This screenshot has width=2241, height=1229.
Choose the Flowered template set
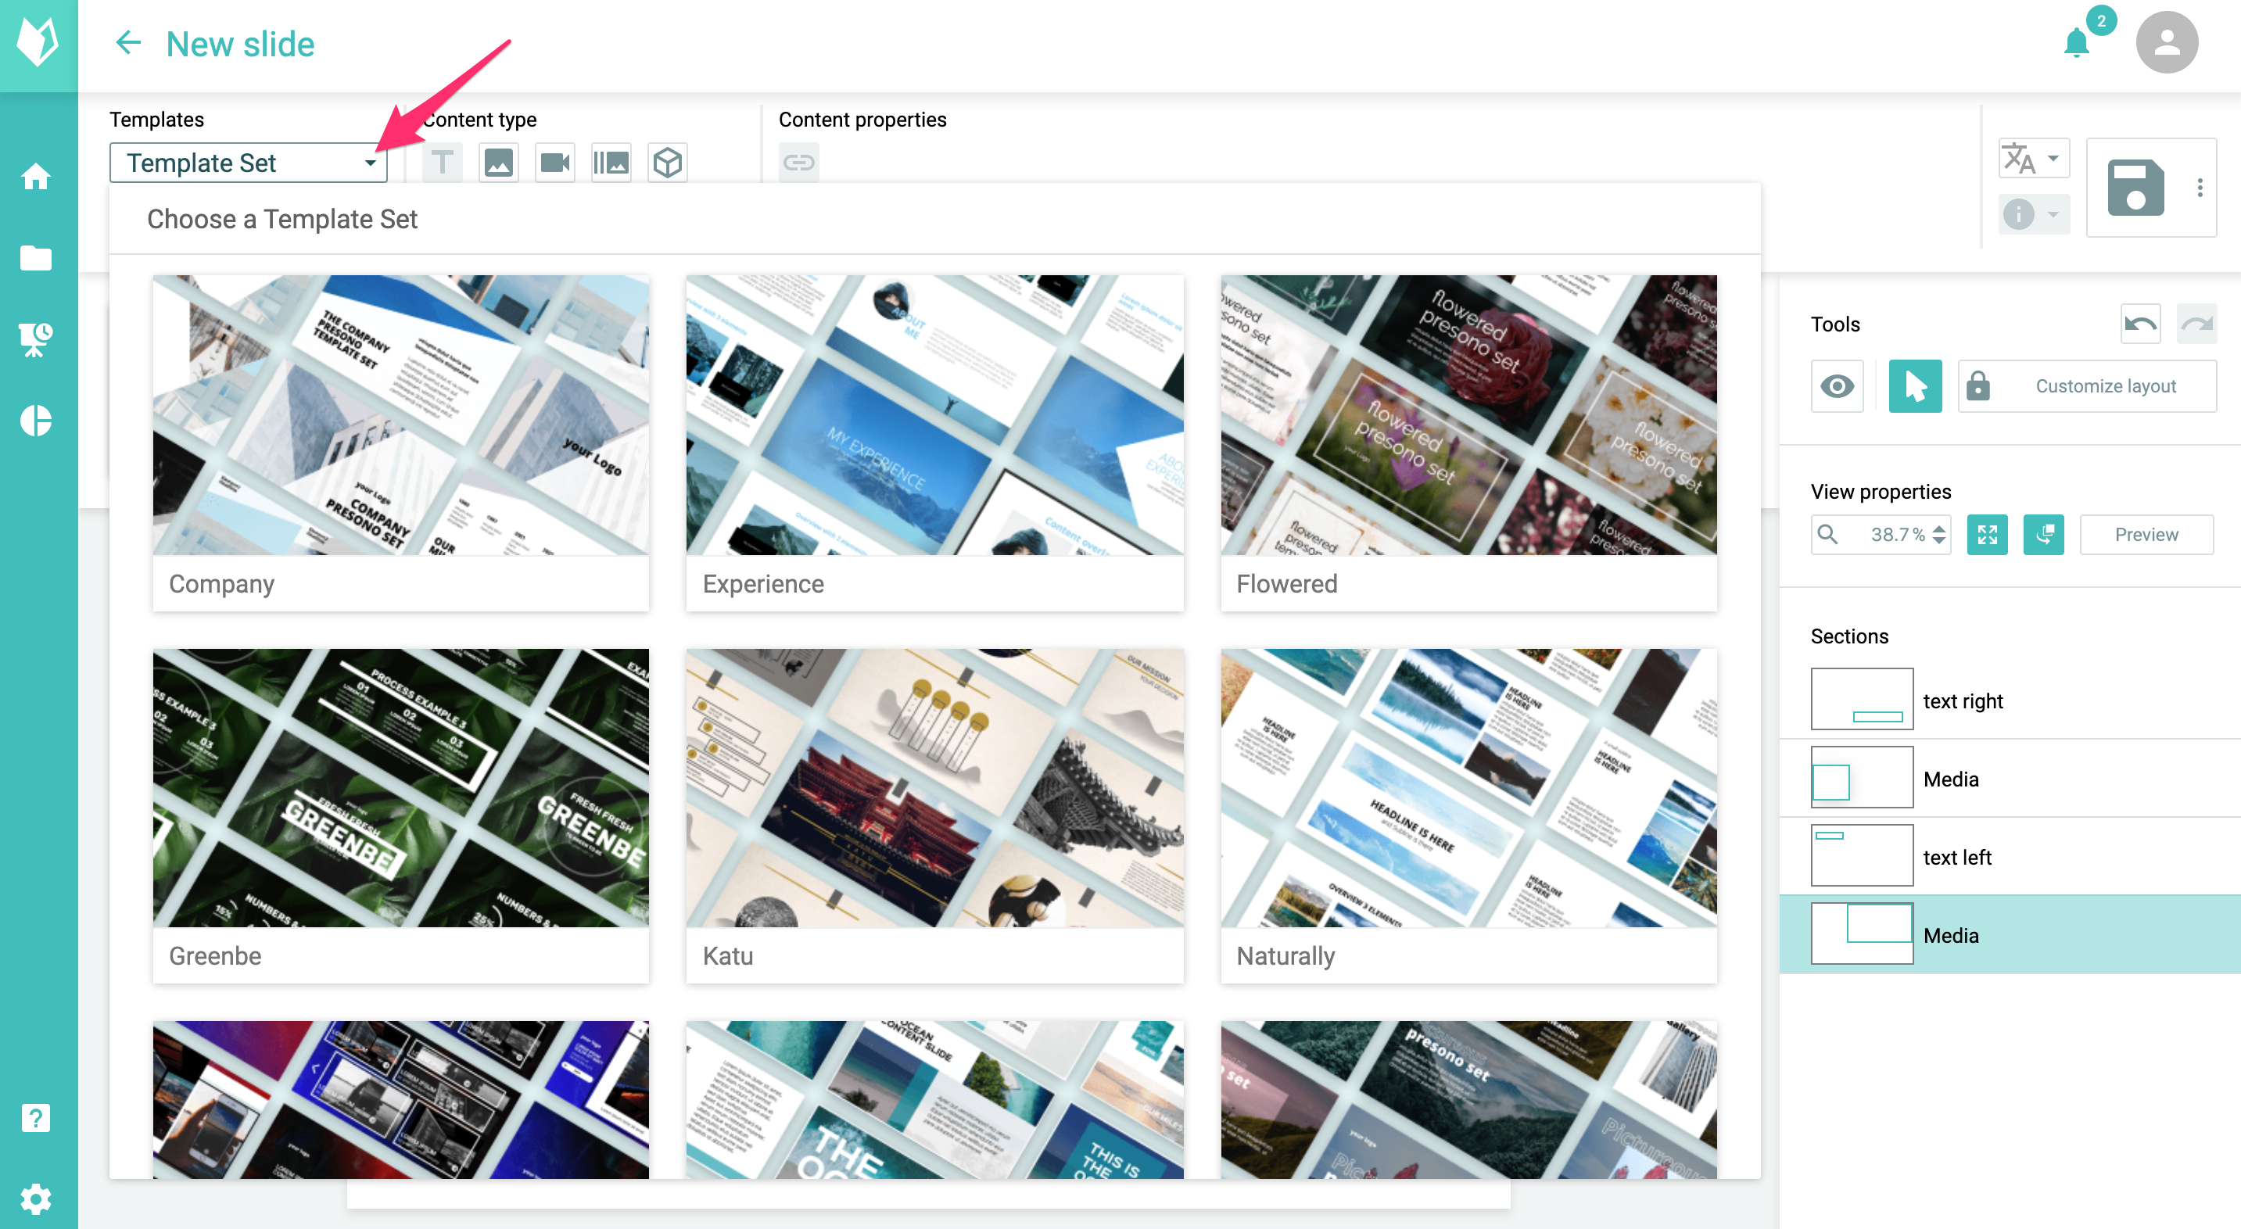(1468, 443)
